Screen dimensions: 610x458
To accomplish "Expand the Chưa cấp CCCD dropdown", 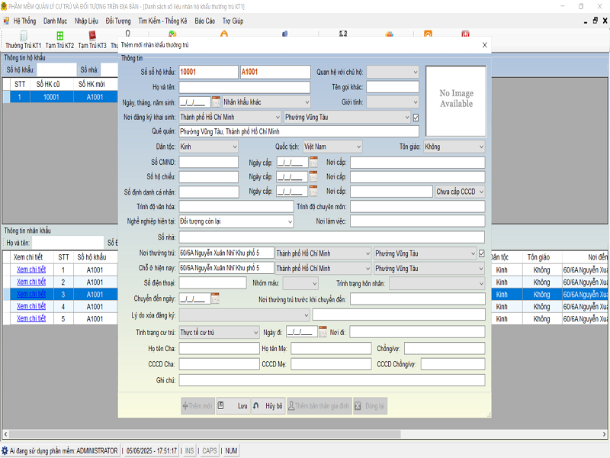I will [461, 192].
